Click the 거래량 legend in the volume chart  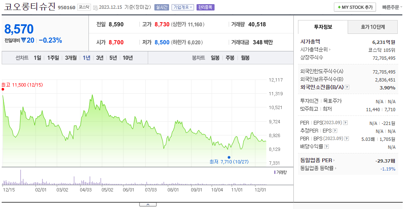(280, 172)
